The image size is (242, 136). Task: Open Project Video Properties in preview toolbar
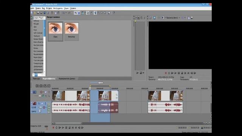pyautogui.click(x=150, y=18)
